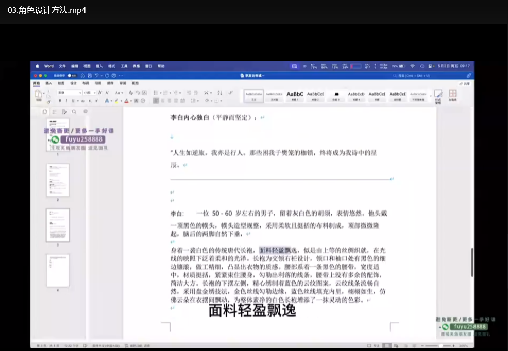Open the more commands ellipsis
508x351 pixels.
tap(121, 75)
